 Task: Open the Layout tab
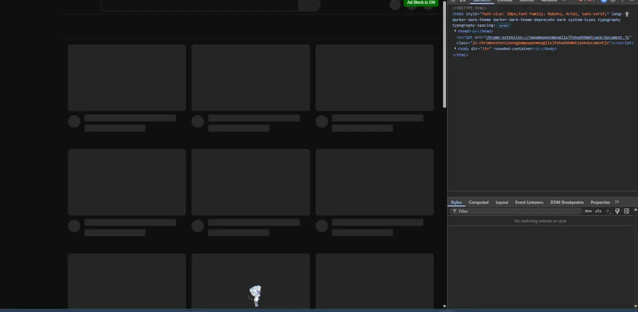pos(502,202)
